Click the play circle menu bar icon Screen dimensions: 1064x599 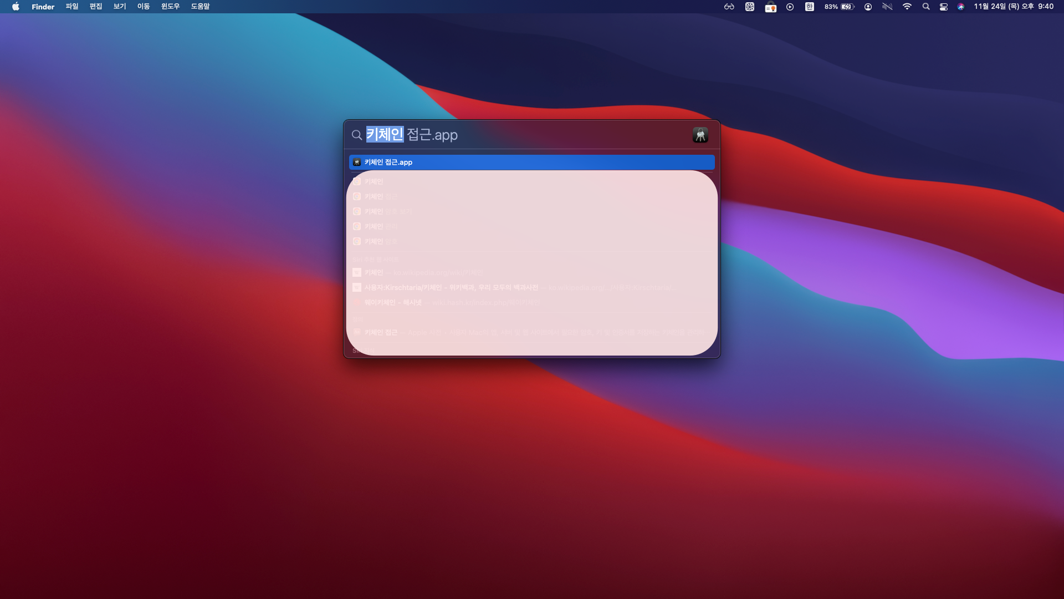[790, 7]
